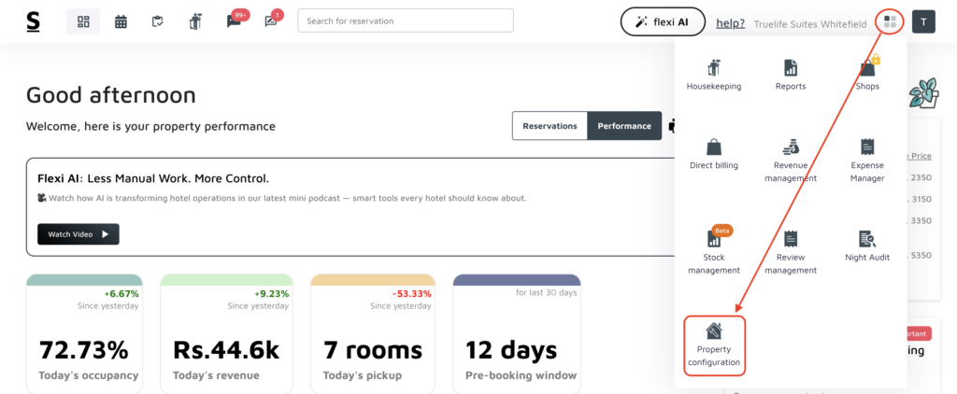Click the Watch Video button
Viewport: 957px width, 394px height.
[x=79, y=234]
